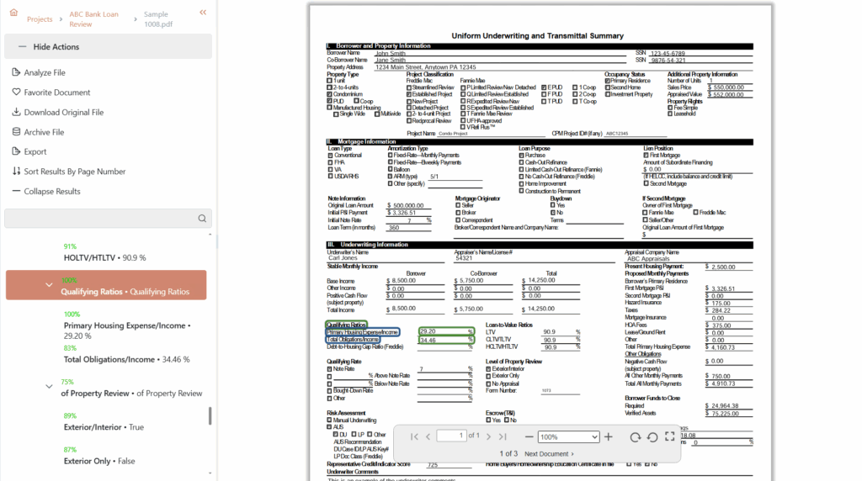Zoom in with the plus icon
The width and height of the screenshot is (862, 481).
point(609,436)
